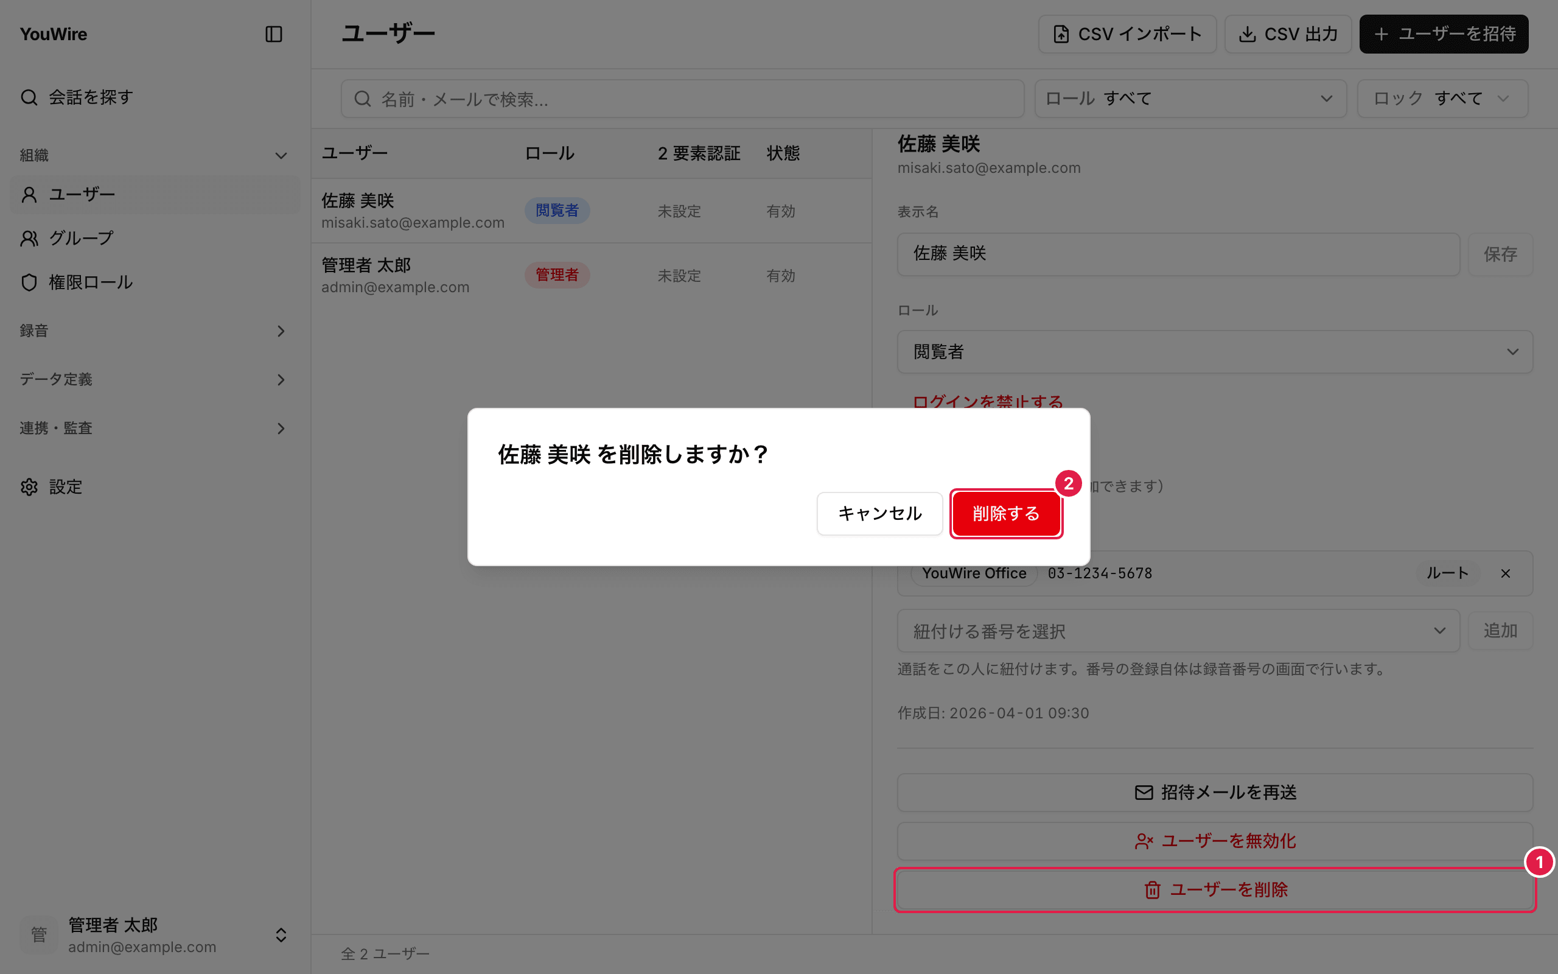1558x974 pixels.
Task: Remove the 03-1234-5678 number with X
Action: [1505, 573]
